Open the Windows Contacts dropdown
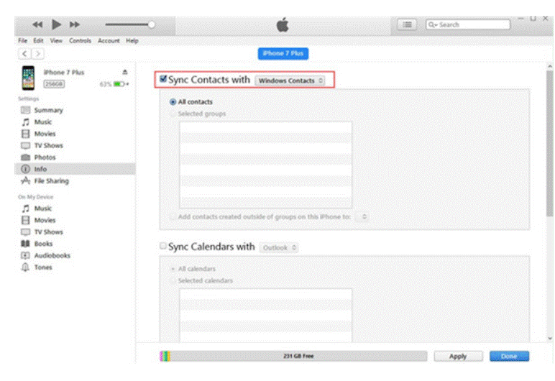Screen dimensions: 555x381 290,81
